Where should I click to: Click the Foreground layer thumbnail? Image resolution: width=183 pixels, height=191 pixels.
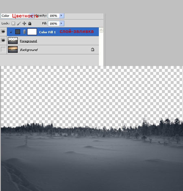coord(13,41)
